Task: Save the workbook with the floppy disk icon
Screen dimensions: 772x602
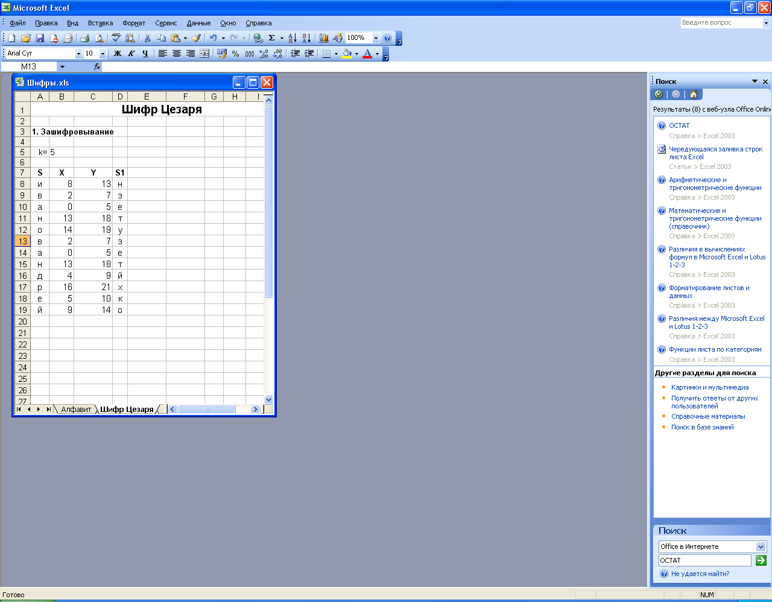Action: coord(40,38)
